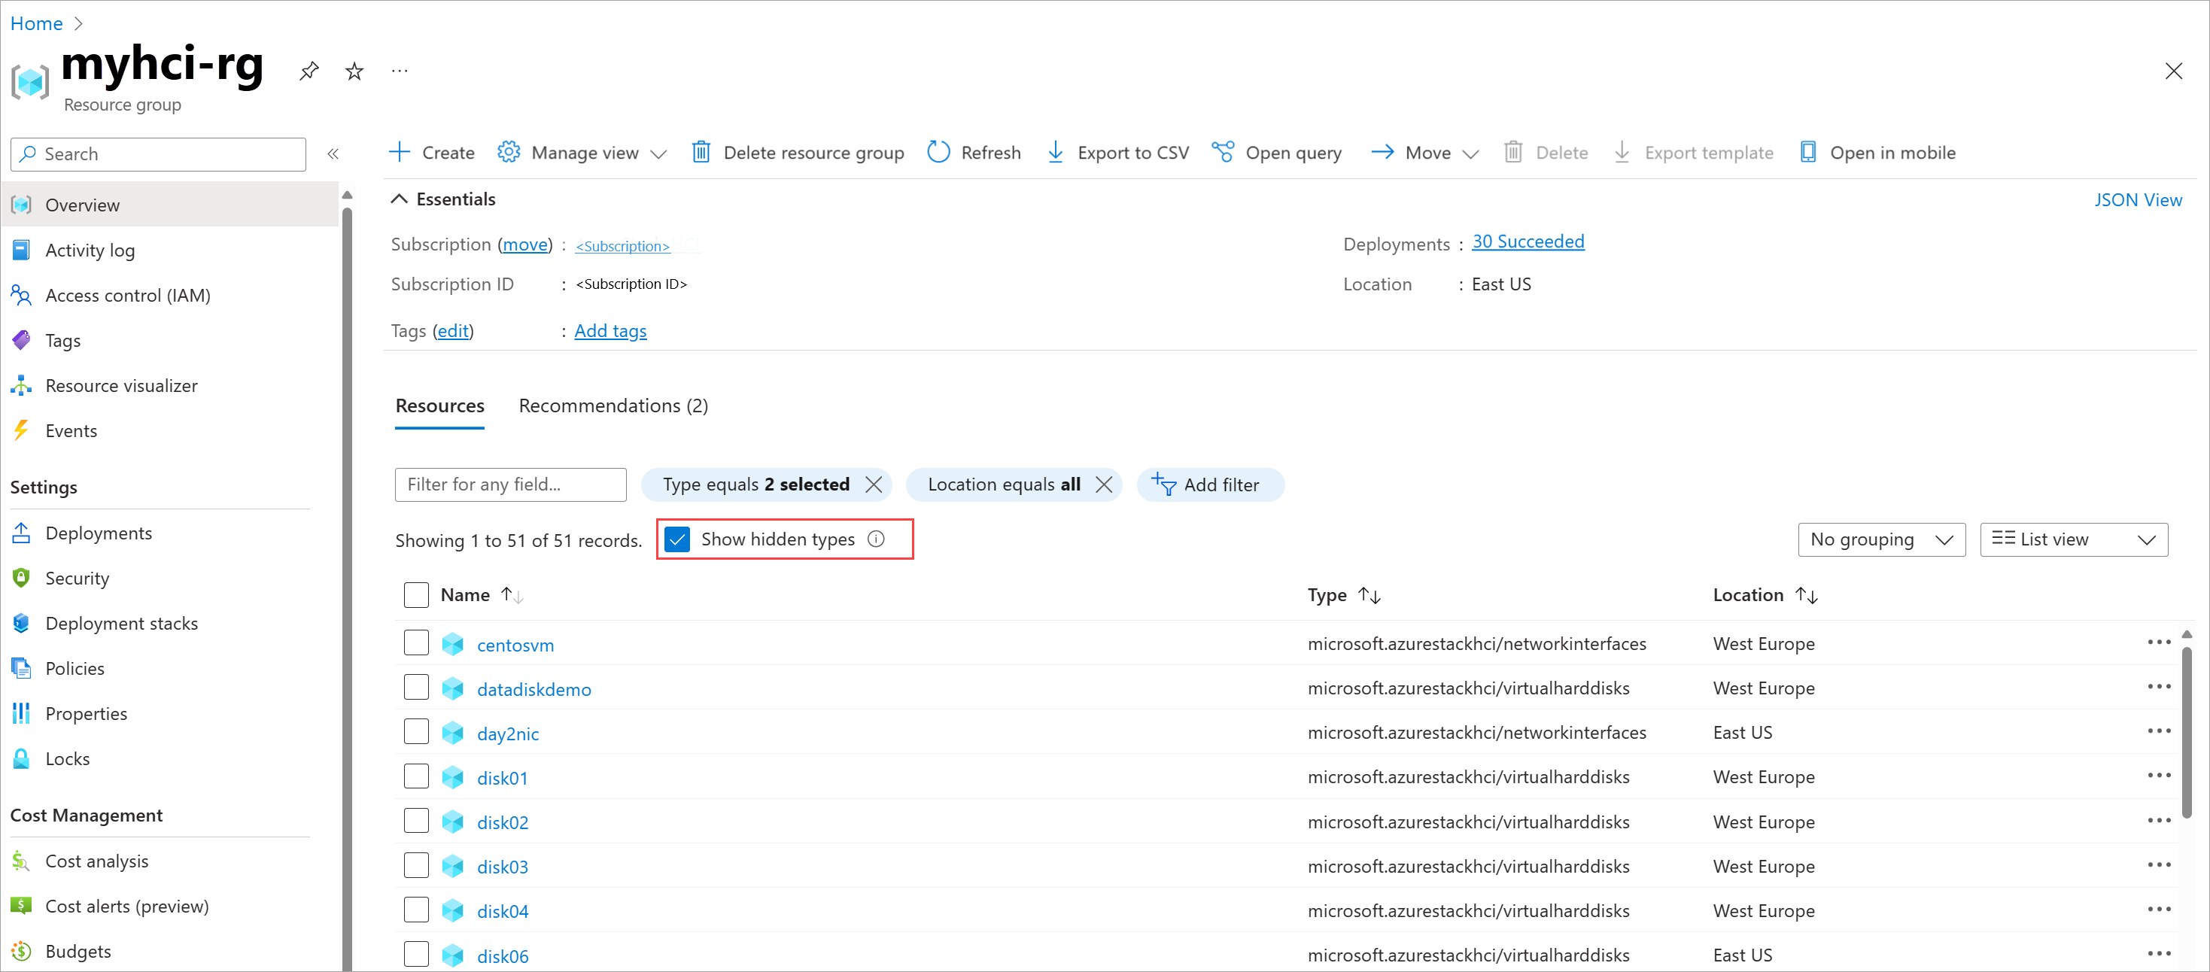Click the Open query icon
The width and height of the screenshot is (2210, 972).
1223,153
